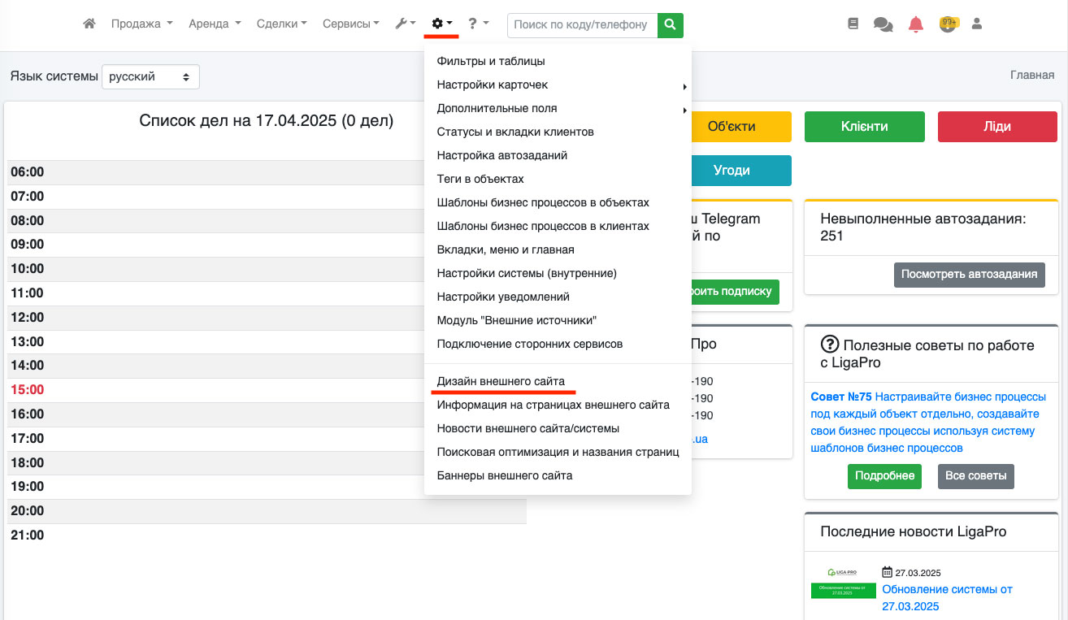Open the Язык системы language selector

(x=150, y=76)
